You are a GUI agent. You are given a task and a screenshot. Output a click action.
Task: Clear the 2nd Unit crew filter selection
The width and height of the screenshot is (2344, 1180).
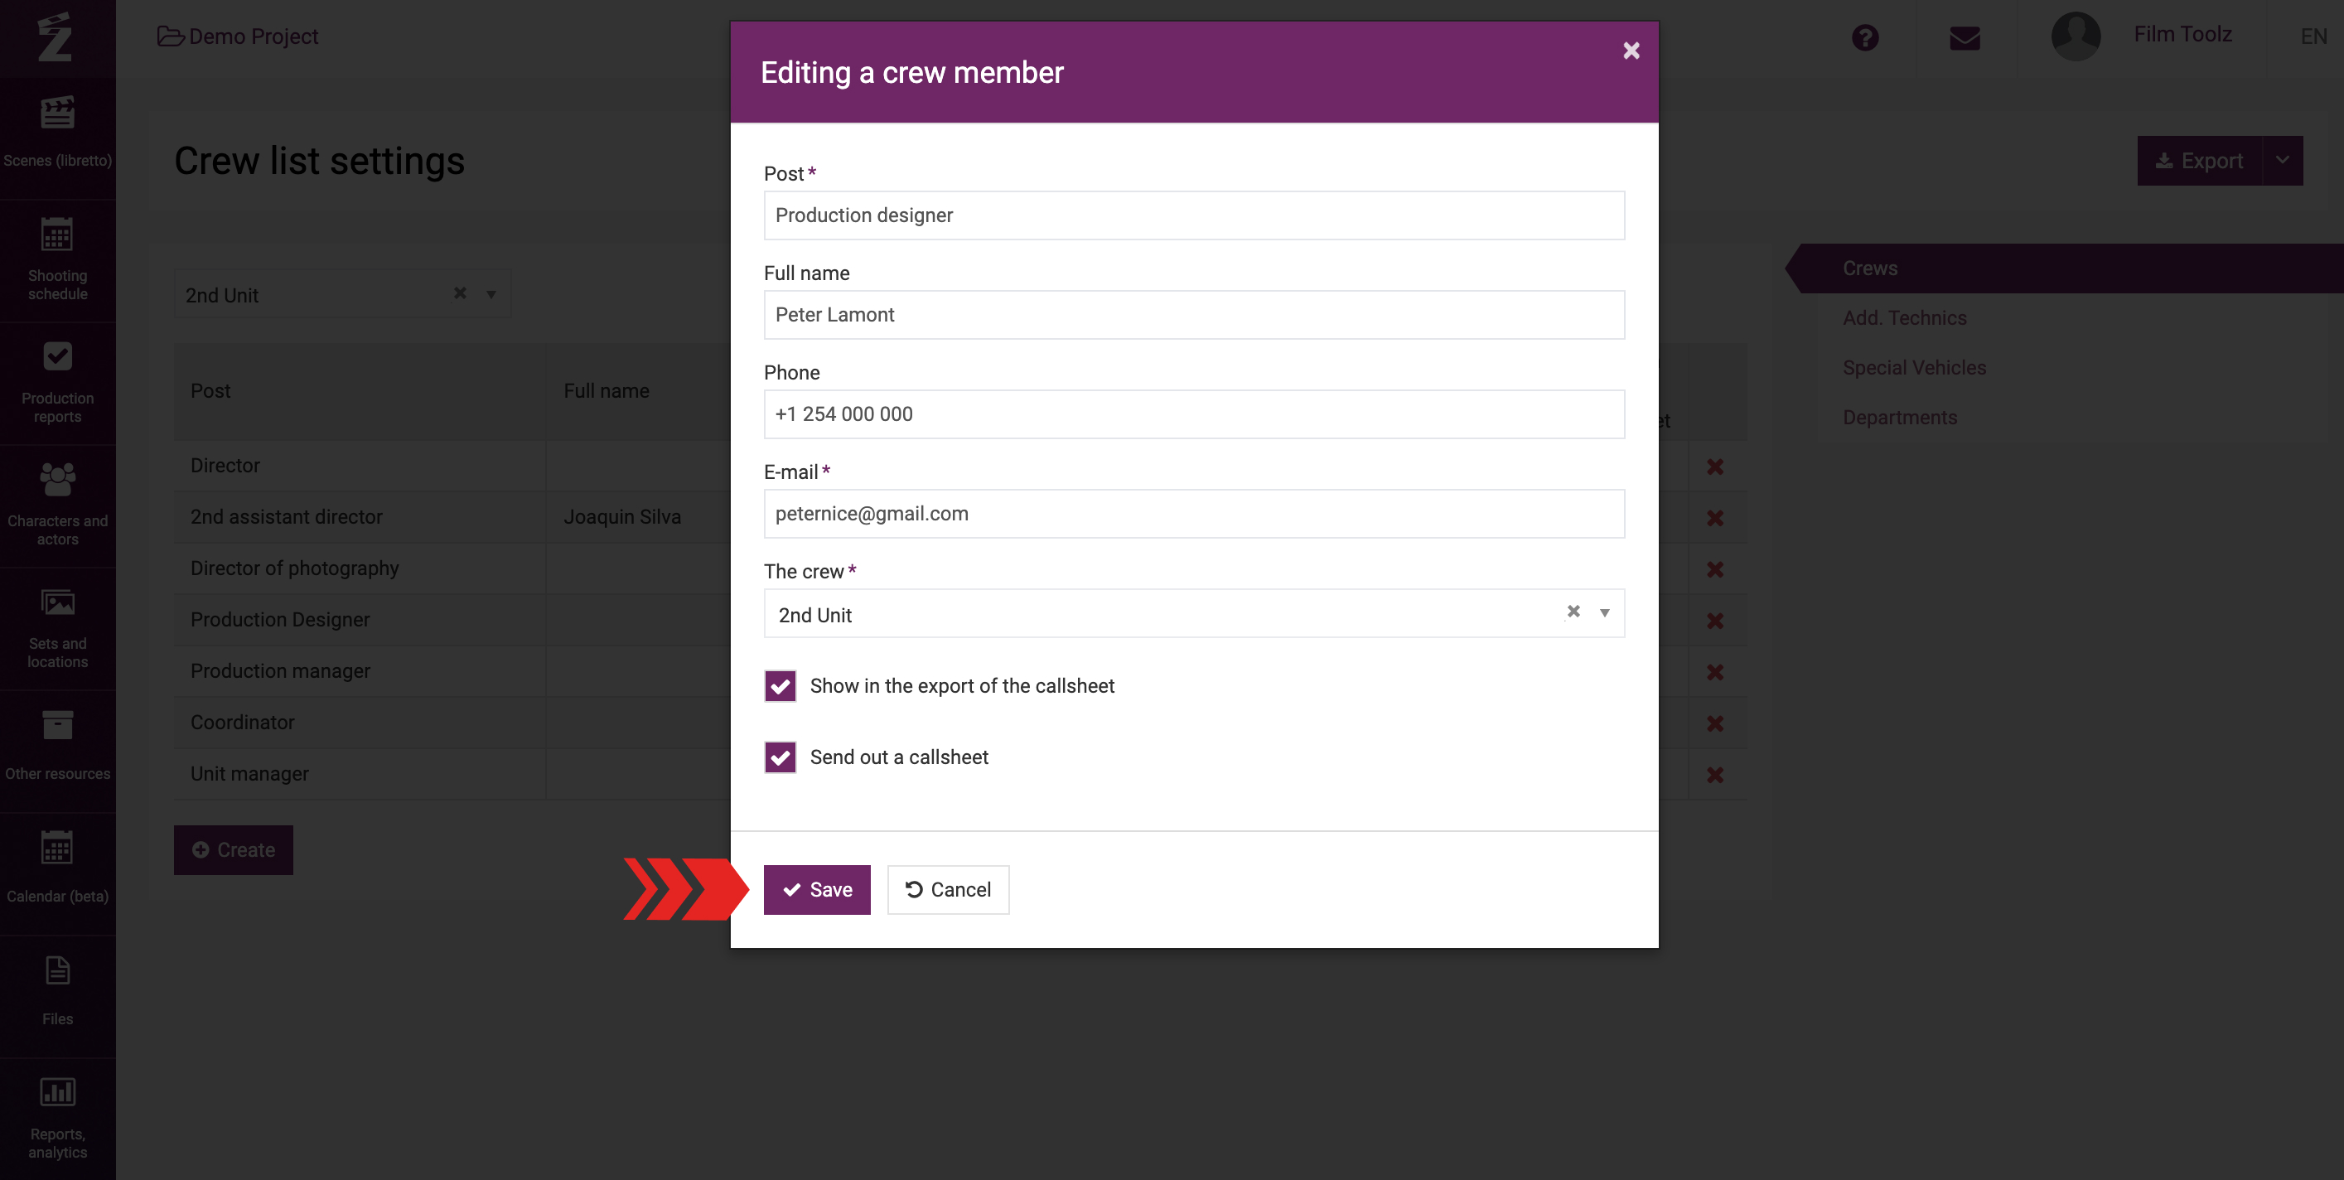tap(460, 293)
